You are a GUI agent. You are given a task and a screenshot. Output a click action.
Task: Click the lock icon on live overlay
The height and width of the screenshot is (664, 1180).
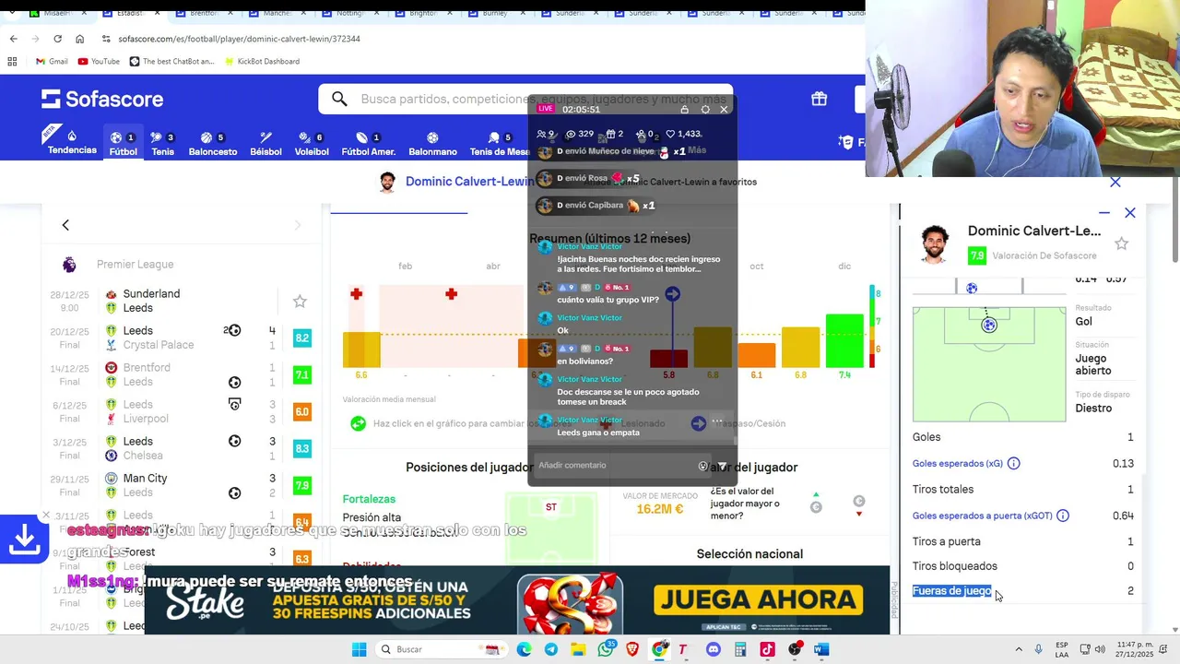[684, 109]
